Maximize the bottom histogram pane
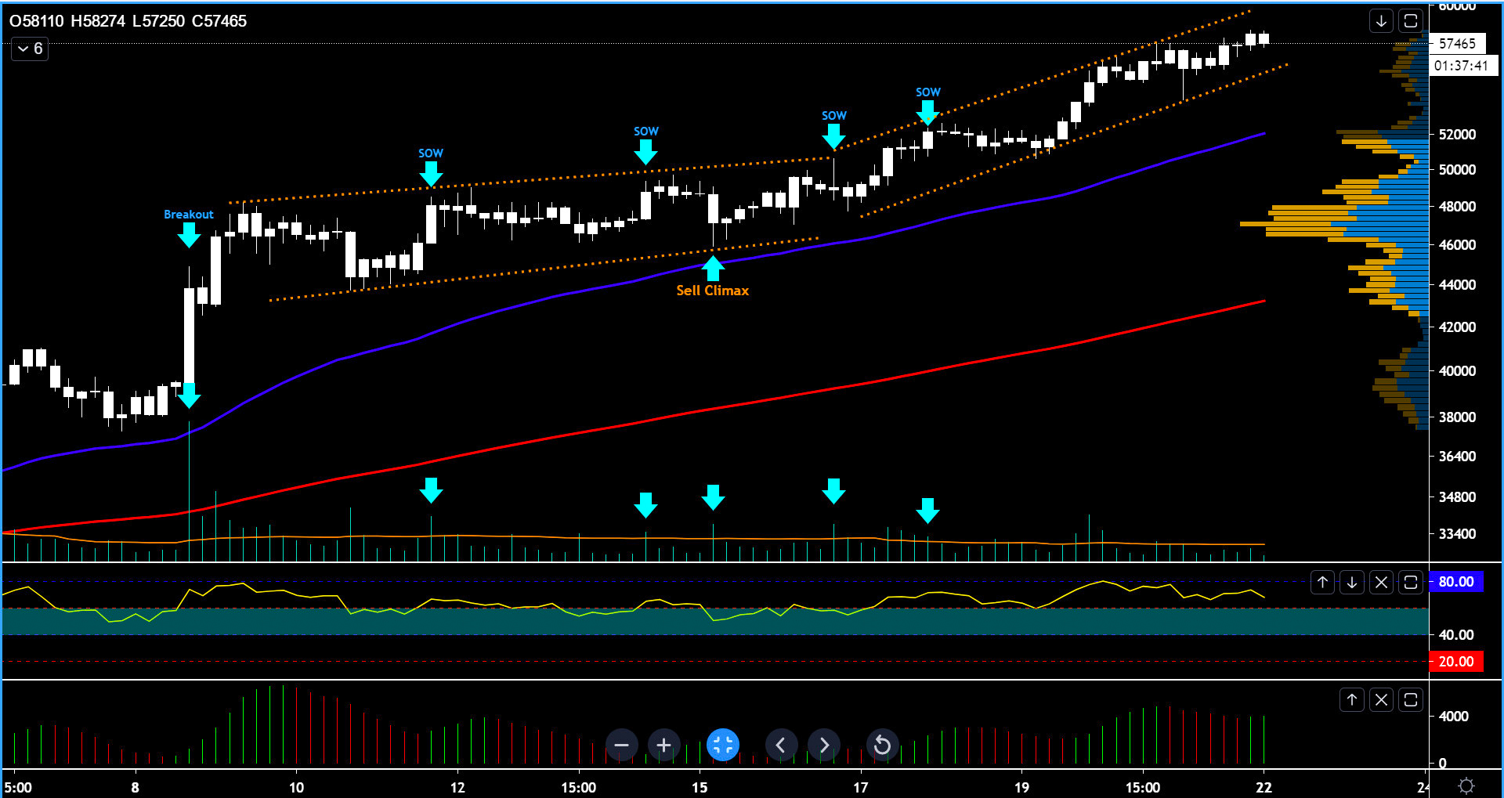 click(x=1410, y=699)
